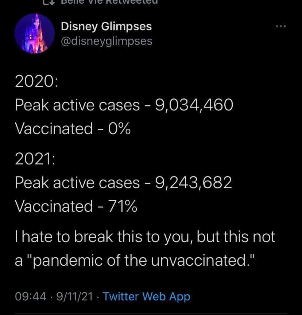Click the "Vaccinated - 71%" line
The height and width of the screenshot is (315, 302).
76,206
